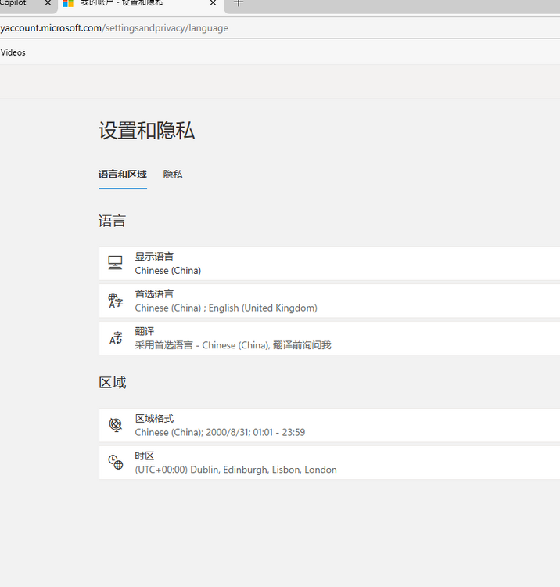The height and width of the screenshot is (587, 560).
Task: Open the 时区 setting row
Action: 329,463
